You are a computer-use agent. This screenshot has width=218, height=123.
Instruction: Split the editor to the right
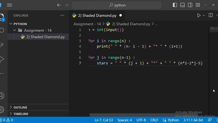211,15
